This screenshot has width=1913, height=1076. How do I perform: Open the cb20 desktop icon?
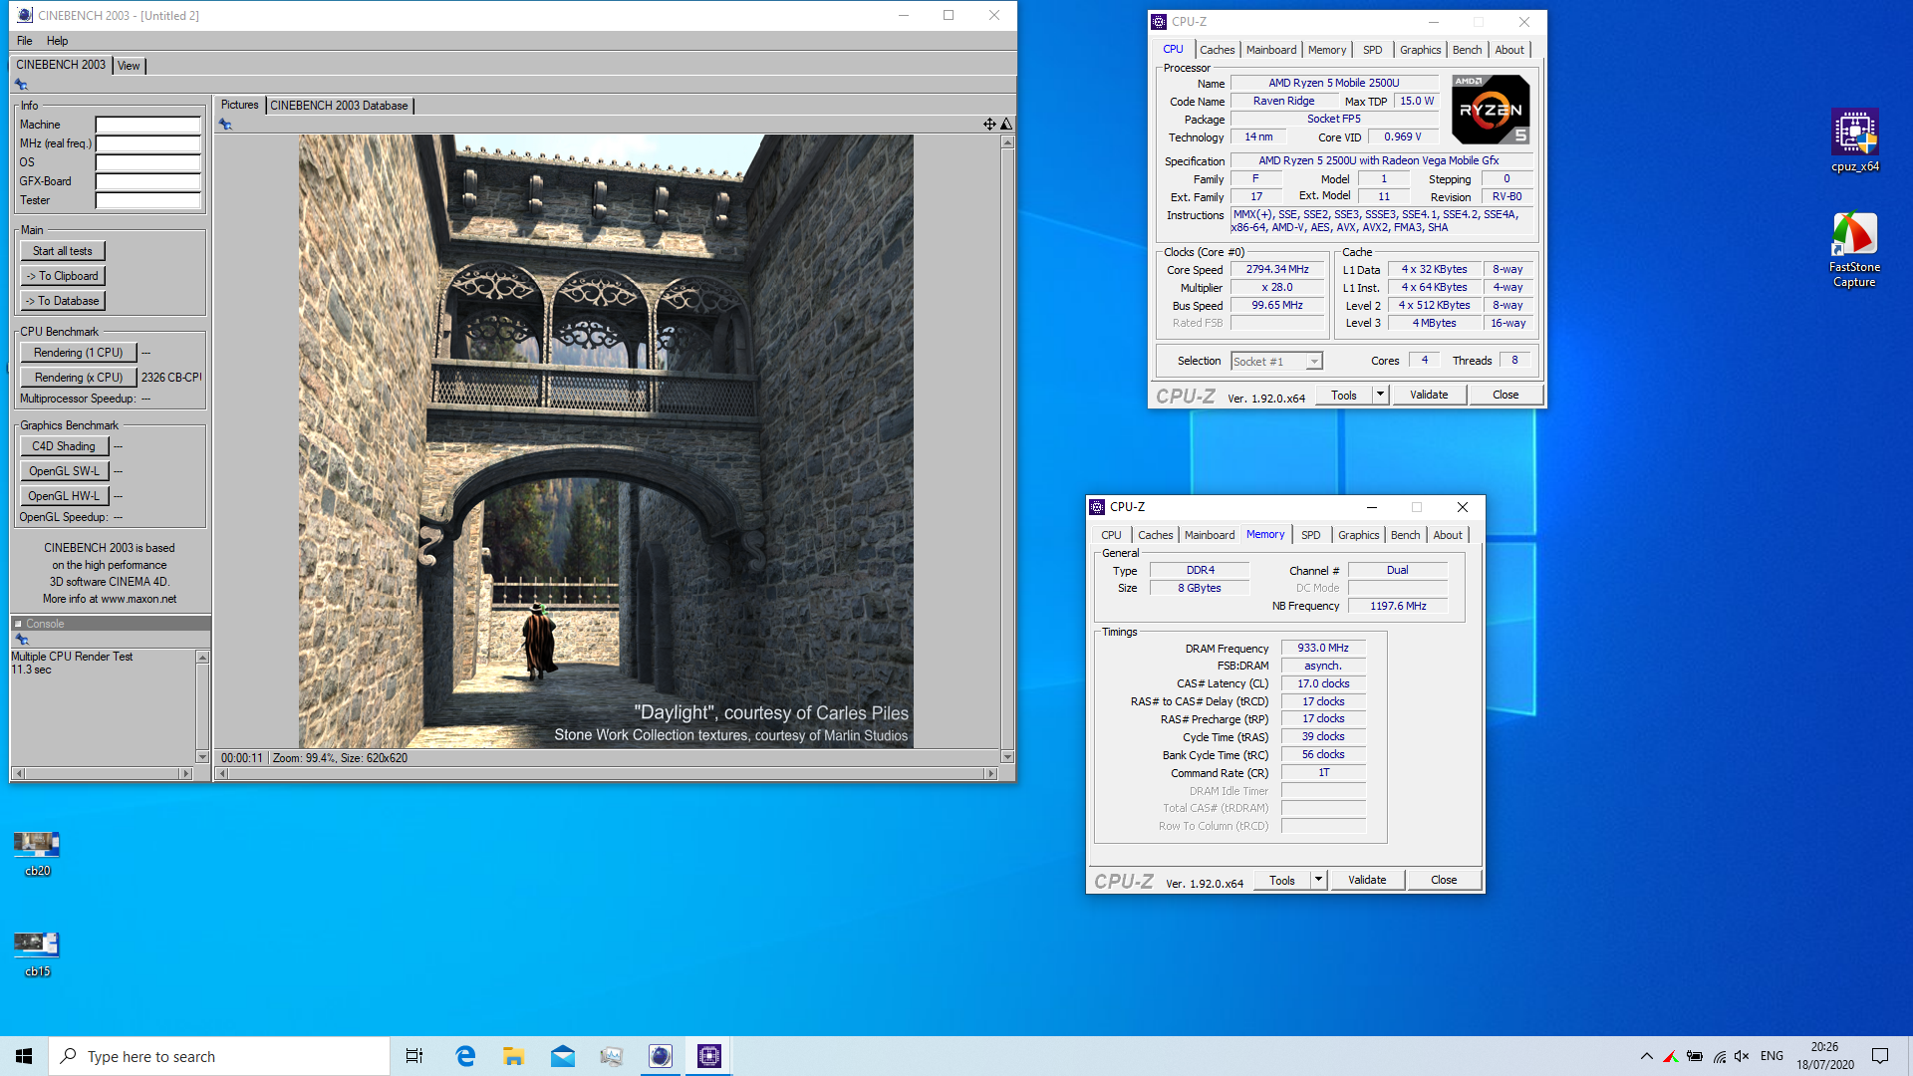pos(37,854)
